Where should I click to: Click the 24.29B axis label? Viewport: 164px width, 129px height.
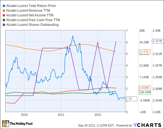[144, 42]
